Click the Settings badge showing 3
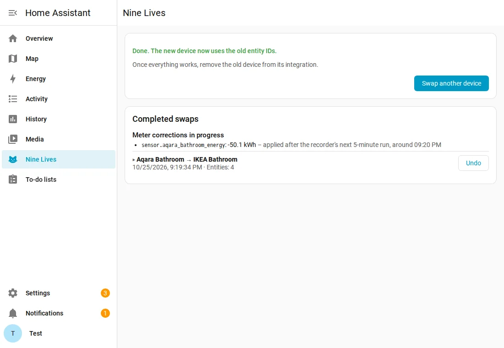Screen dimensions: 504x348 pos(105,293)
